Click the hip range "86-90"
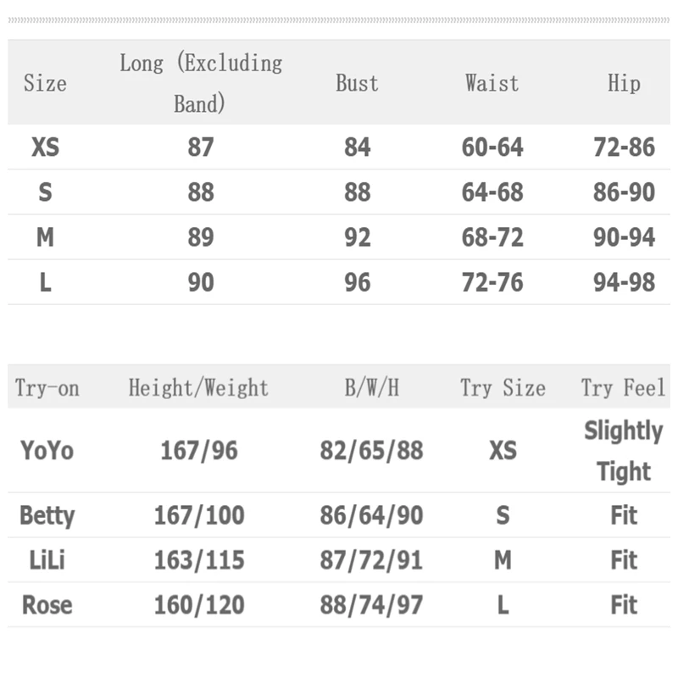Screen dimensions: 678x678 [x=624, y=192]
